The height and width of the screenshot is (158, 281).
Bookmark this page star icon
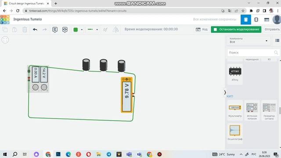click(243, 11)
